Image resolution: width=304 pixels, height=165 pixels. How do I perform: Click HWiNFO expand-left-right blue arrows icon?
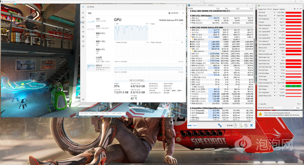(189, 126)
